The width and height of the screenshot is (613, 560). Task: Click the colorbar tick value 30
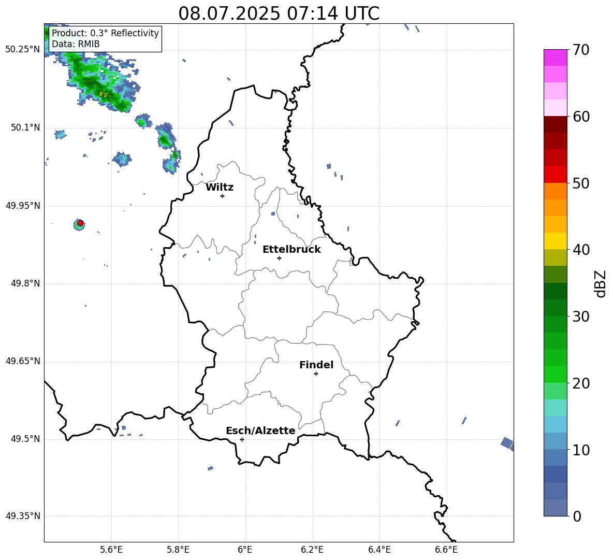pyautogui.click(x=581, y=317)
